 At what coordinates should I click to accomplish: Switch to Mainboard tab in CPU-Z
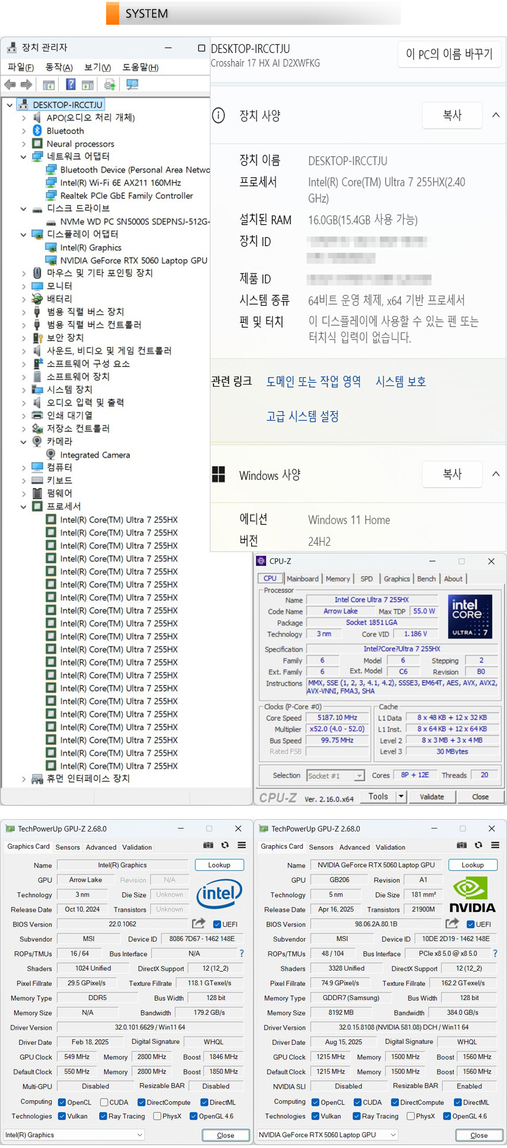point(302,579)
